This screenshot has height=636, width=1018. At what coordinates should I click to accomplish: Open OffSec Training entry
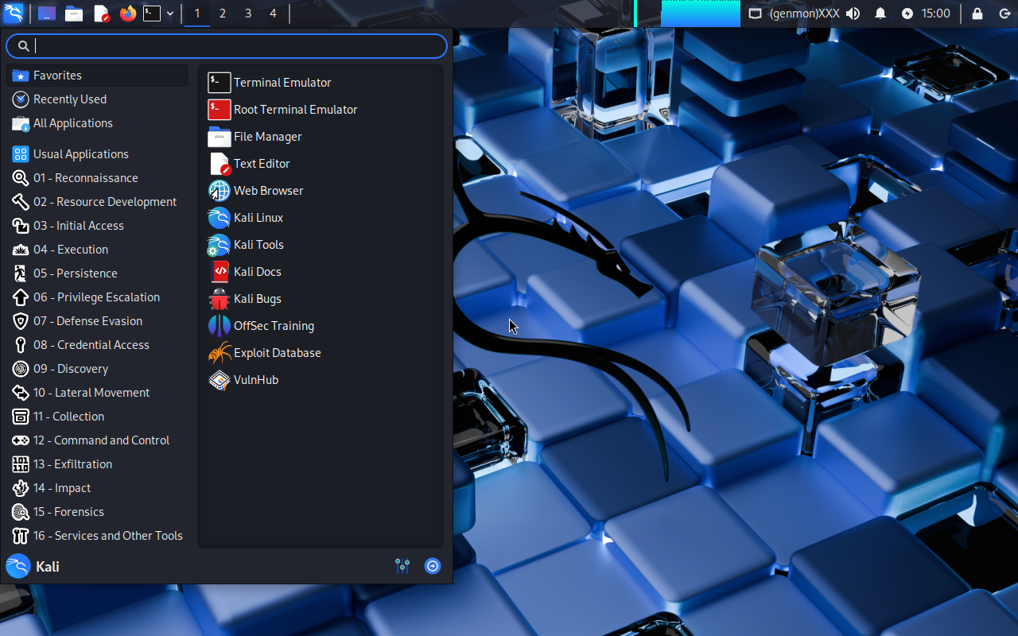tap(320, 326)
